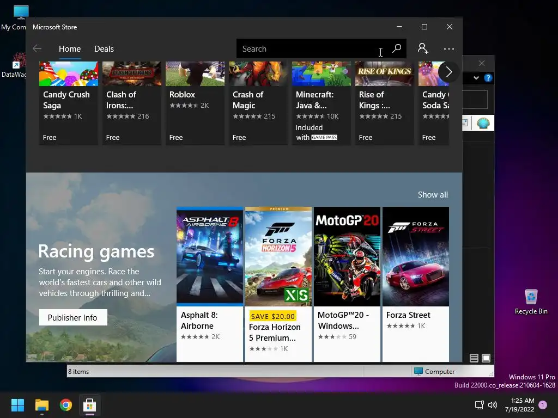This screenshot has height=418, width=558.
Task: Click the blue help icon in the background window
Action: 488,78
